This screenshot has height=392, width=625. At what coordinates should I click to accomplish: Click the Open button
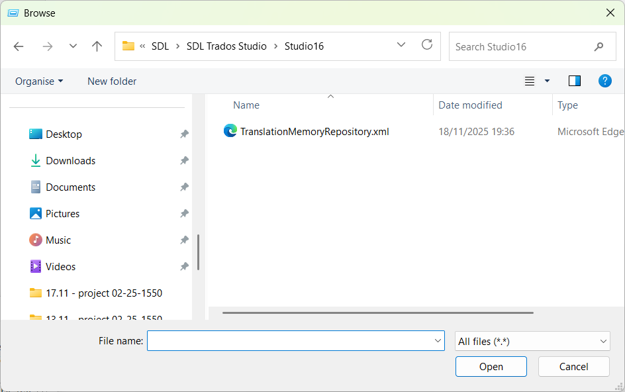click(491, 366)
